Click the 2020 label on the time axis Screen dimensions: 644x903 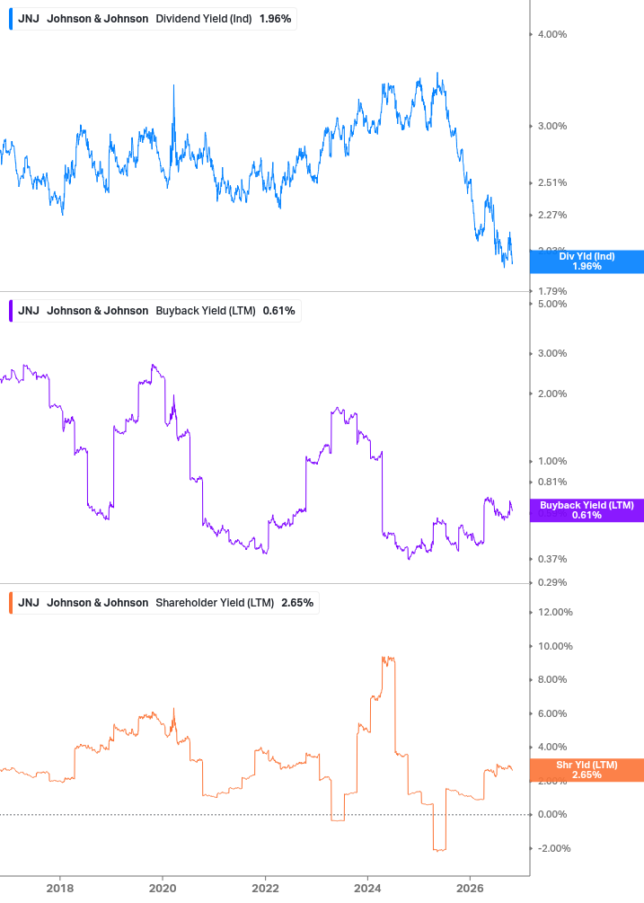point(163,888)
